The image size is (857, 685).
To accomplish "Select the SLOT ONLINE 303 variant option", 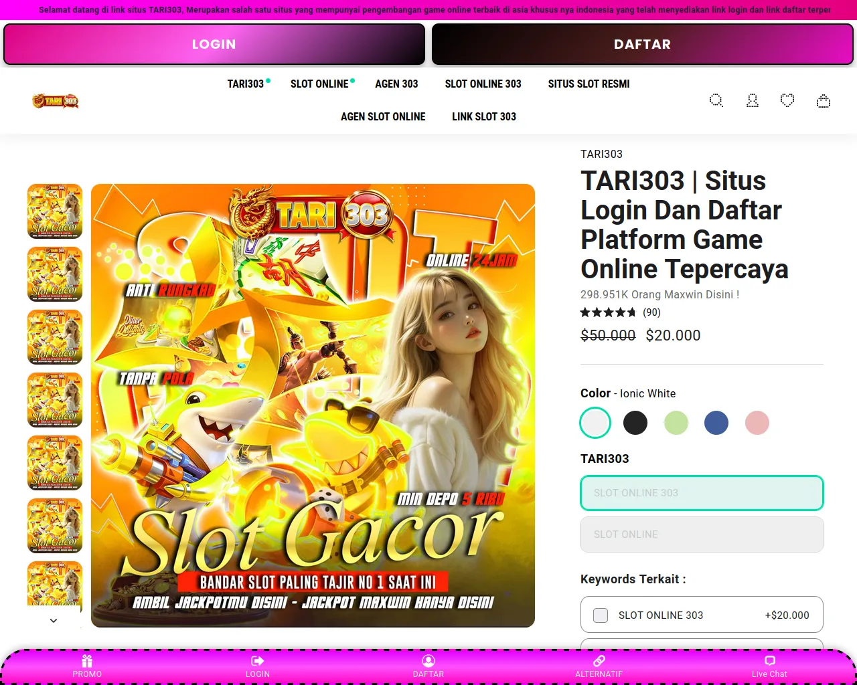I will tap(701, 493).
